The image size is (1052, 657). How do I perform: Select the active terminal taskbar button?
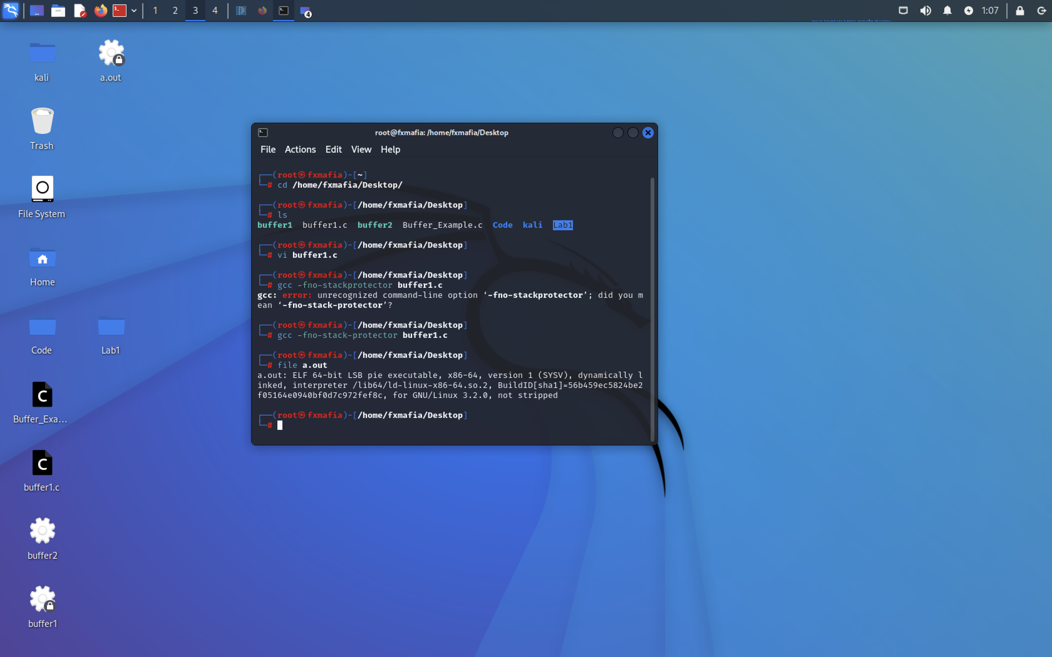pyautogui.click(x=283, y=10)
